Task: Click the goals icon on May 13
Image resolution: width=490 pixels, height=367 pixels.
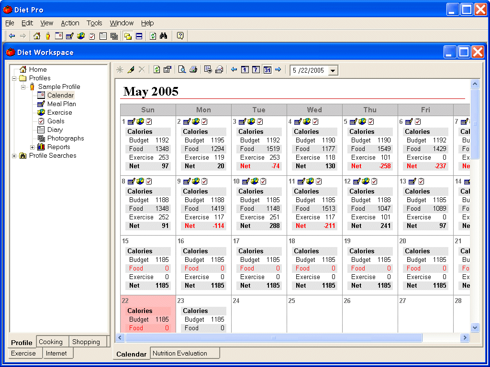Action: coord(421,181)
